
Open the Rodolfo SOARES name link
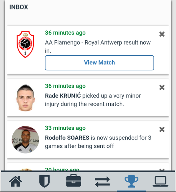tap(67, 138)
